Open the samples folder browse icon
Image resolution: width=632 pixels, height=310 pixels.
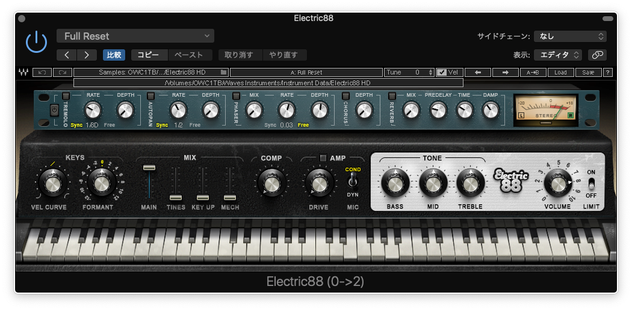[224, 72]
